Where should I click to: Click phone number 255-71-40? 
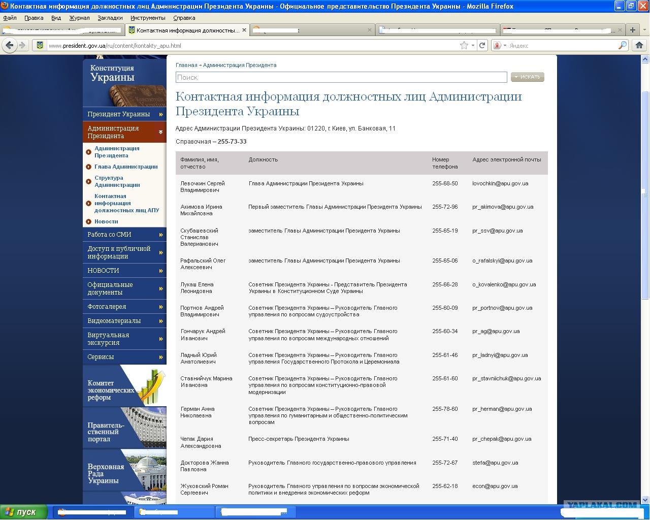click(445, 439)
